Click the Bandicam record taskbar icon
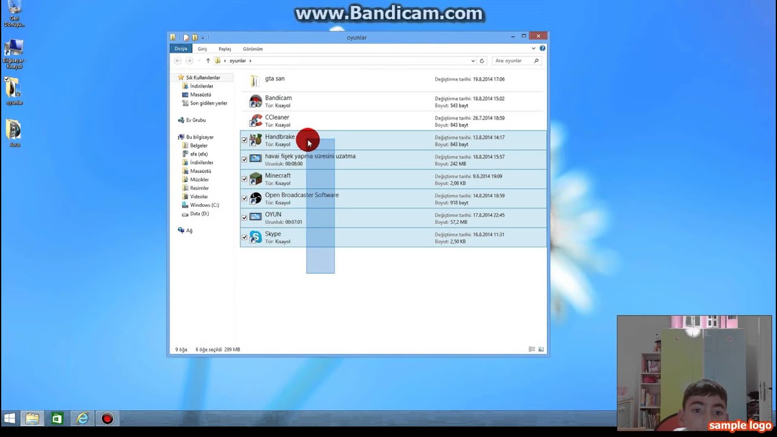The height and width of the screenshot is (437, 777). (107, 419)
